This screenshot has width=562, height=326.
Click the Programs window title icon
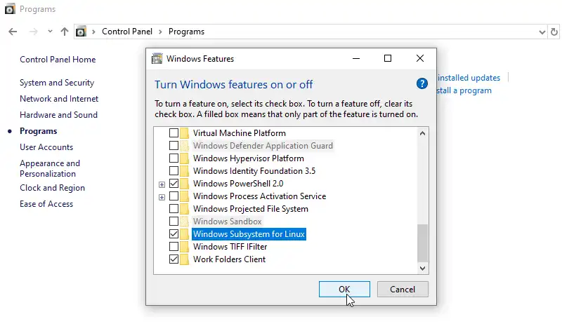click(10, 9)
